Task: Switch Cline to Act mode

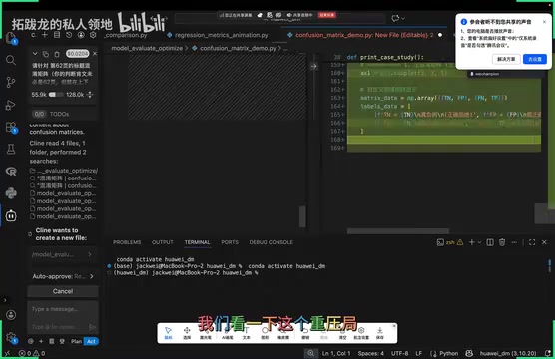Action: [91, 341]
